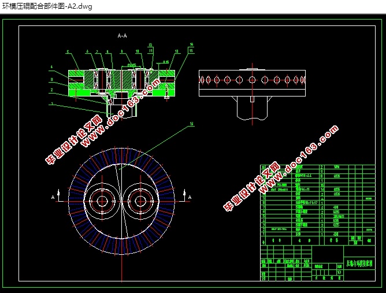
Task: Click part balloon number 13
Action: [x=176, y=51]
